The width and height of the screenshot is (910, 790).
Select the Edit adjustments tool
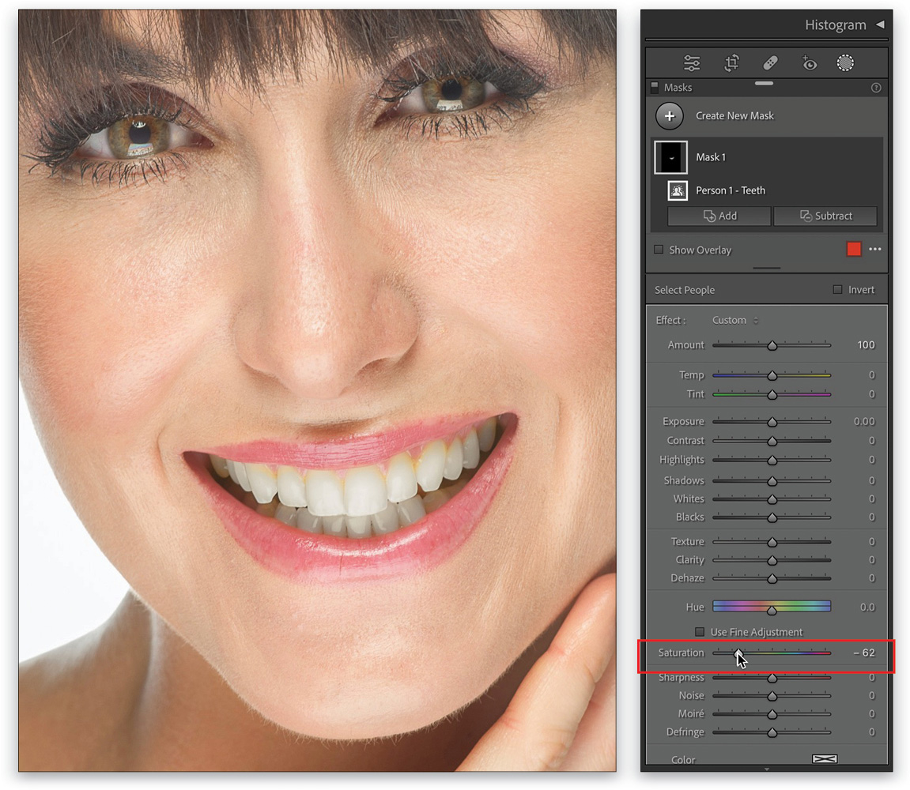coord(692,63)
